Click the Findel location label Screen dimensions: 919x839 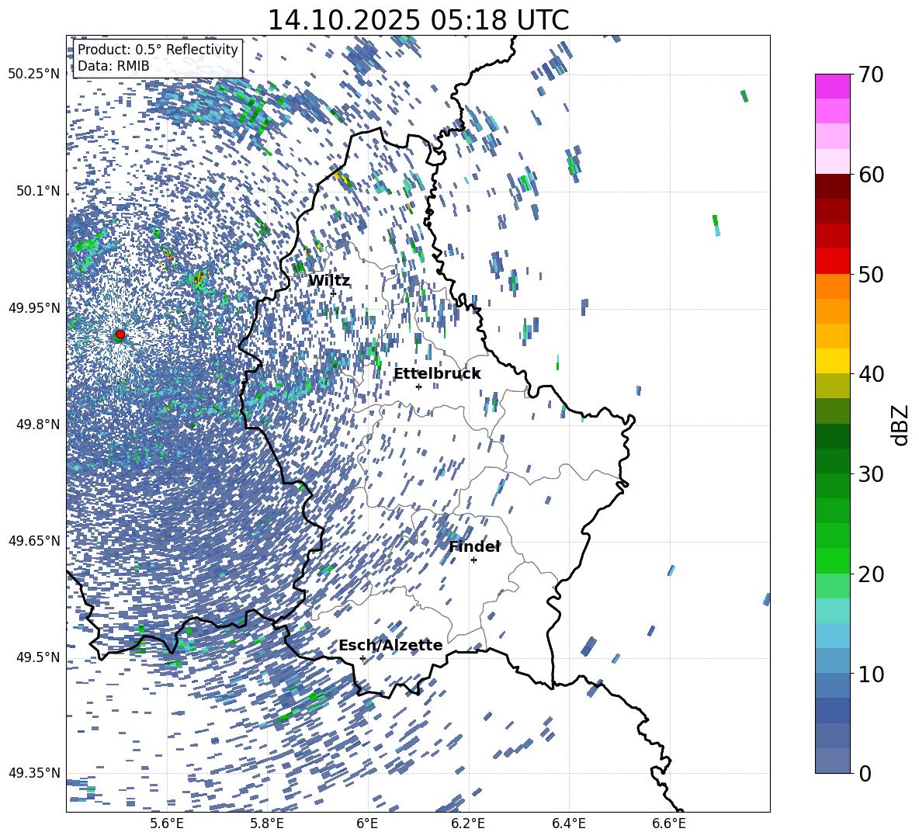pyautogui.click(x=474, y=546)
